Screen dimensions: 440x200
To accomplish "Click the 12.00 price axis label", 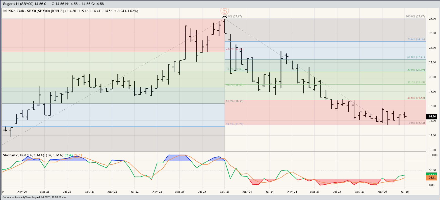I will [x=432, y=135].
